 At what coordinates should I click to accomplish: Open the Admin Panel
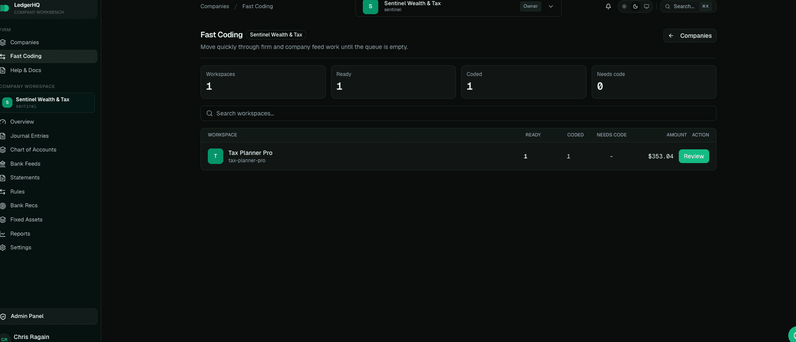point(49,317)
